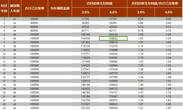Image resolution: width=183 pixels, height=110 pixels.
Task: Click the header 合同总体生存利益
Action: tap(99, 3)
